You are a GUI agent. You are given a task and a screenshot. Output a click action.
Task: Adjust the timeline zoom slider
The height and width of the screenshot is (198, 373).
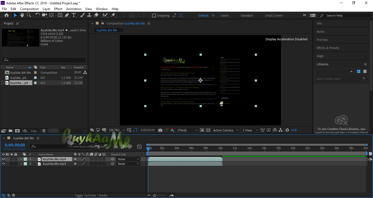[x=155, y=196]
